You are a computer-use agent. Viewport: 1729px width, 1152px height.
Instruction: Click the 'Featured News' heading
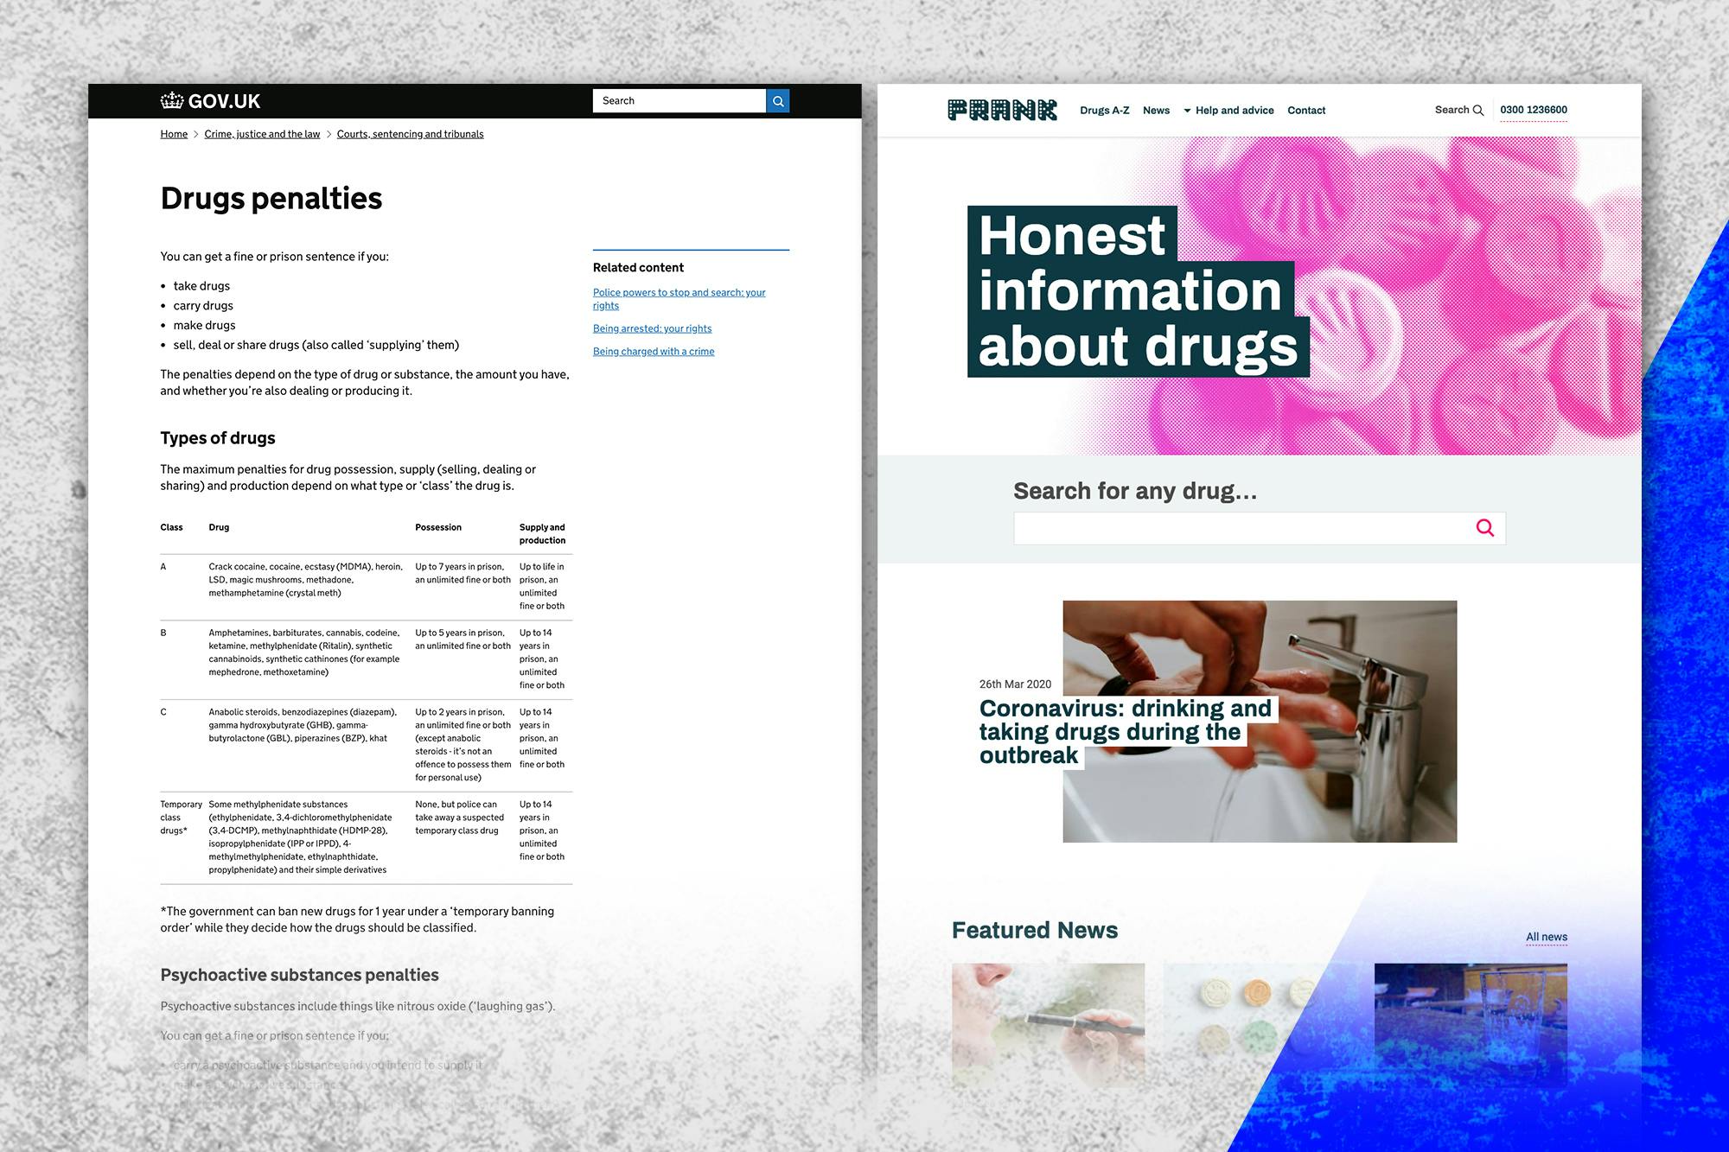[1035, 930]
